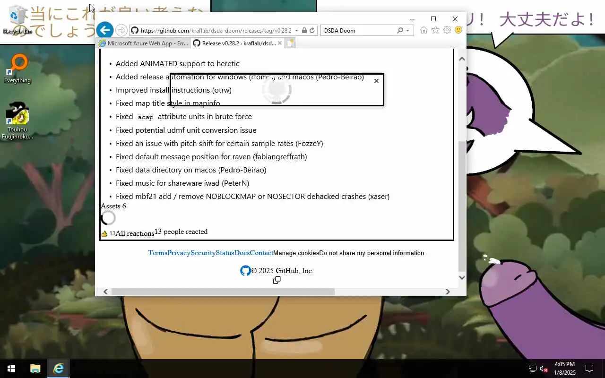Click "Fixed default message position for raven" line
Viewport: 605px width, 378px height.
click(x=211, y=156)
